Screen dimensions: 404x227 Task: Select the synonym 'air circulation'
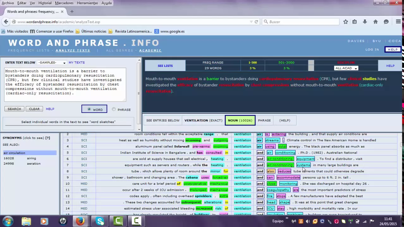pyautogui.click(x=30, y=153)
